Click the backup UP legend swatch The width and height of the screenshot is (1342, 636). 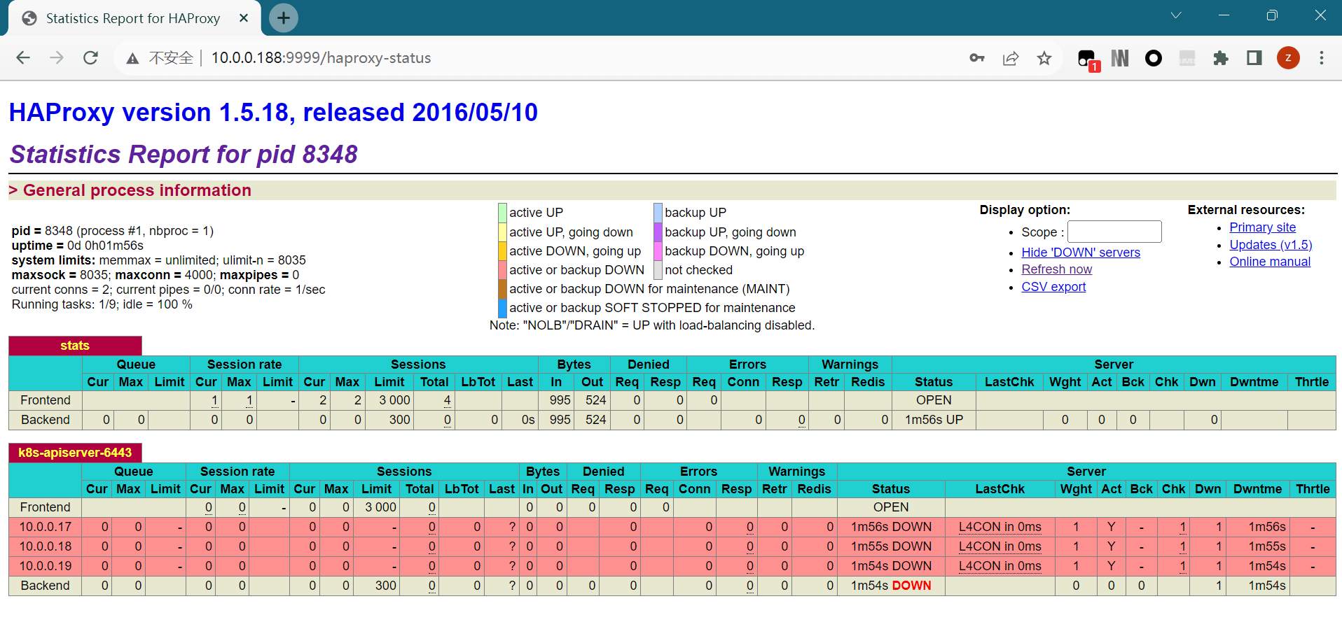point(658,213)
